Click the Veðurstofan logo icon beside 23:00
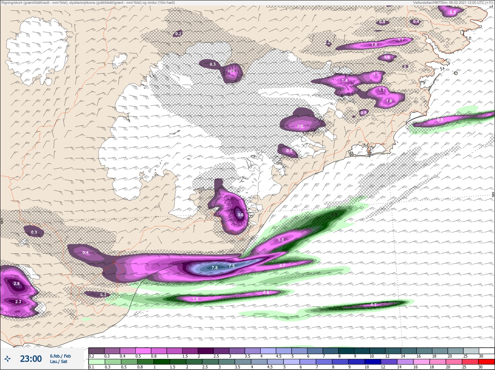The height and width of the screenshot is (370, 495). (8, 359)
